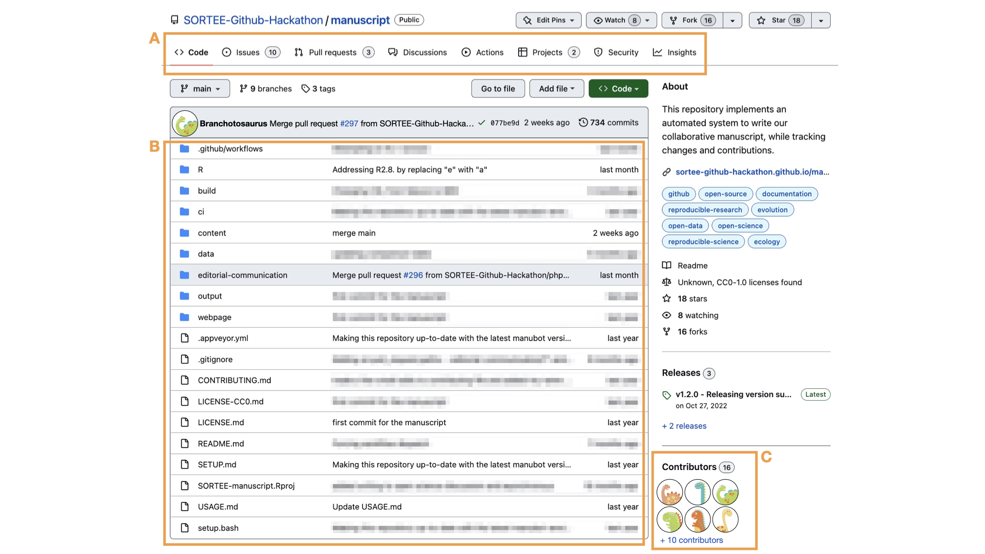Viewport: 985px width, 554px height.
Task: View the 8 watching link
Action: (691, 315)
